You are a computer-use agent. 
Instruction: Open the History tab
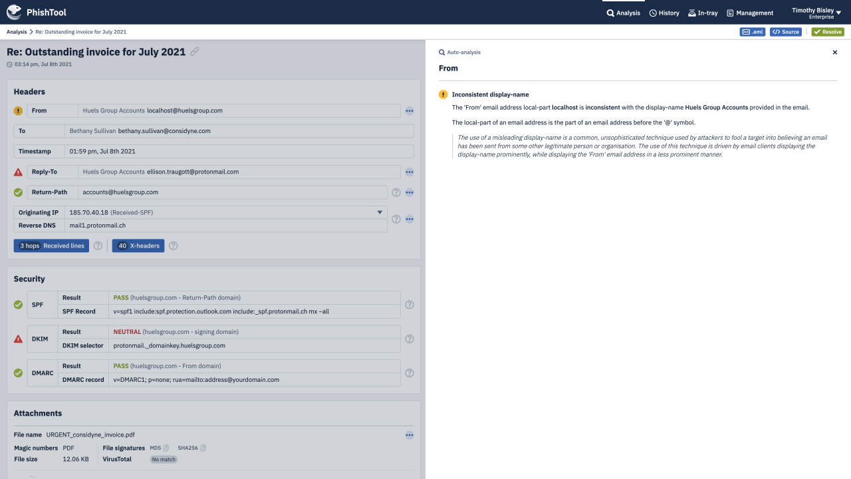tap(664, 13)
